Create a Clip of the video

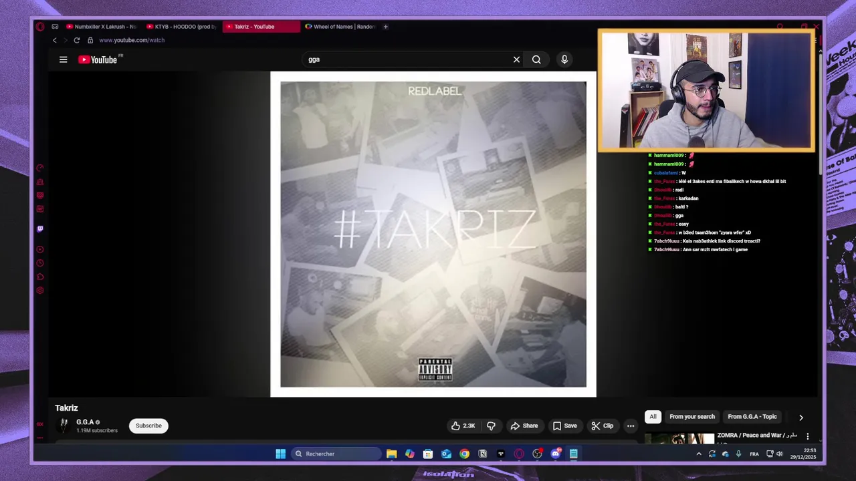602,426
